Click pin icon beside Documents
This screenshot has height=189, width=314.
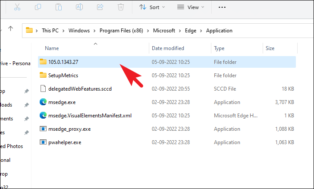click(x=26, y=119)
